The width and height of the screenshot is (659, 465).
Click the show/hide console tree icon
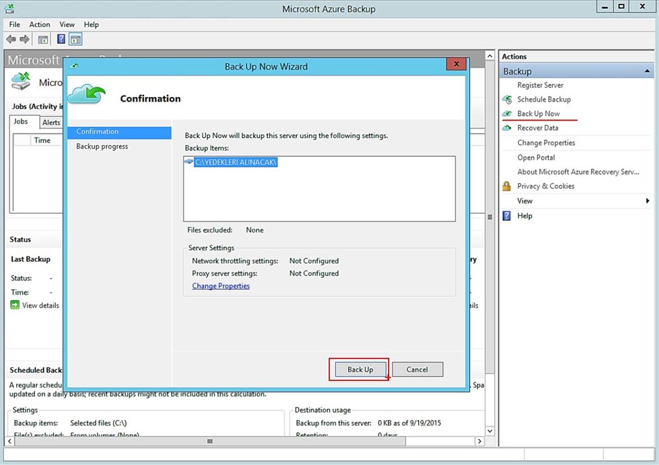(x=43, y=40)
